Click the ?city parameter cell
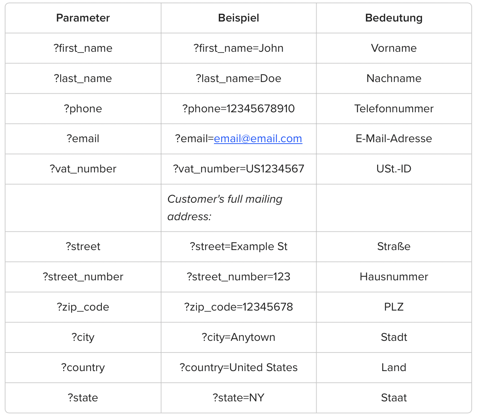The image size is (479, 417). click(83, 338)
